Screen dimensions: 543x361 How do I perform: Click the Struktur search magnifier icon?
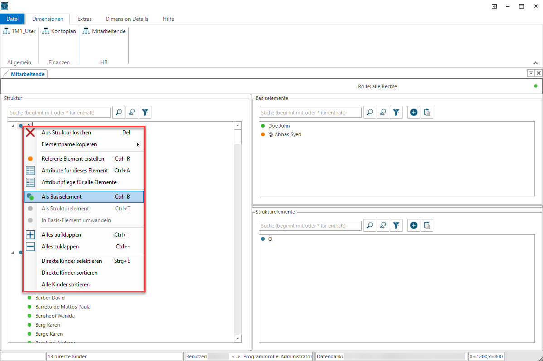coord(119,112)
